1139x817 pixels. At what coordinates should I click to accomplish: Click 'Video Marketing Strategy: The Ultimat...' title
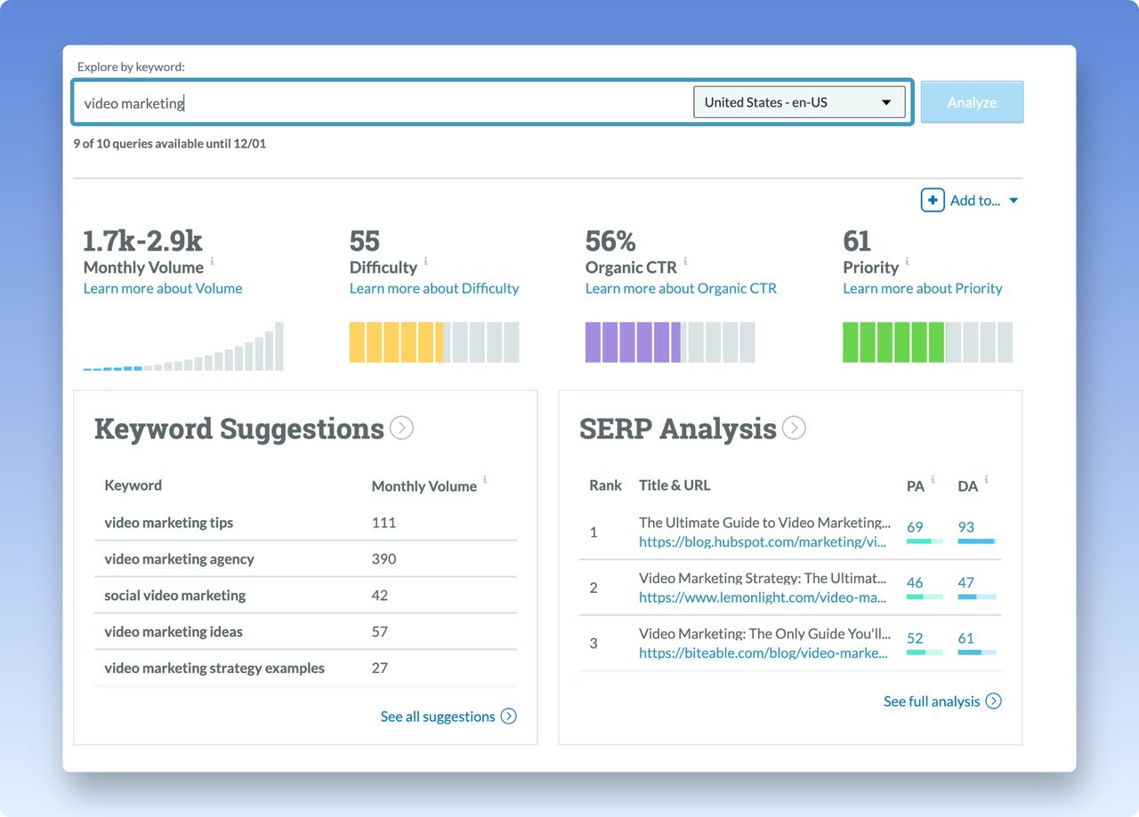[x=763, y=578]
